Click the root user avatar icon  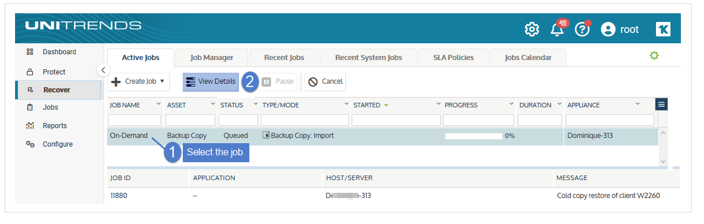point(608,29)
